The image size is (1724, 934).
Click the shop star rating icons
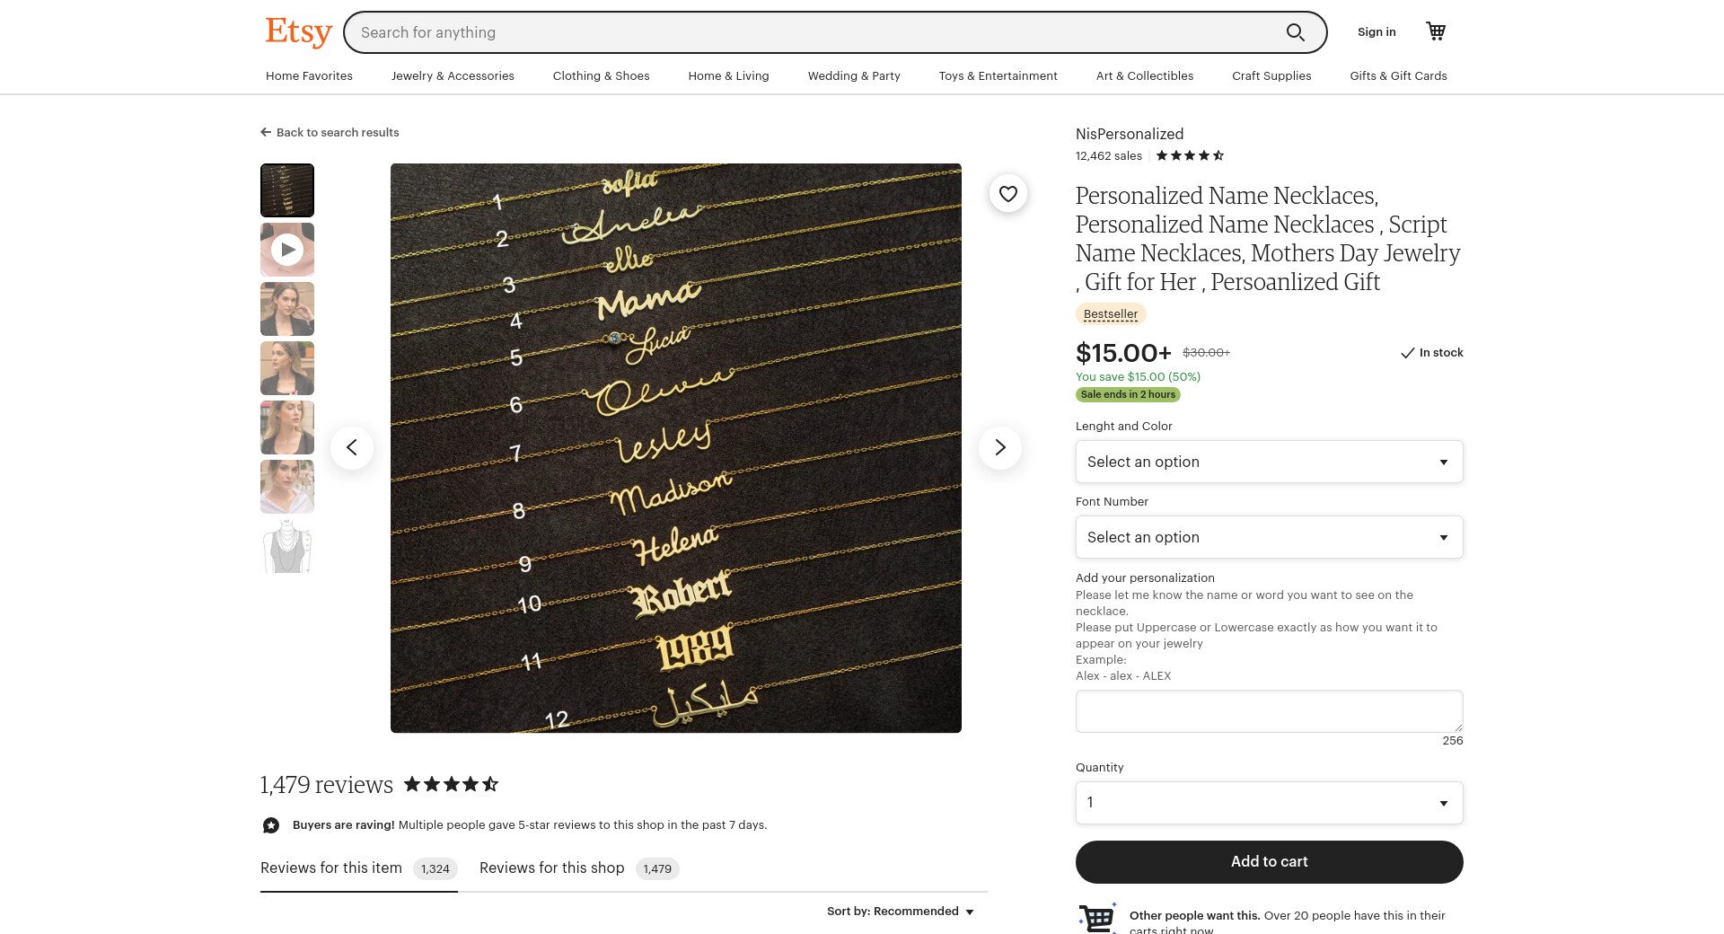click(1190, 155)
